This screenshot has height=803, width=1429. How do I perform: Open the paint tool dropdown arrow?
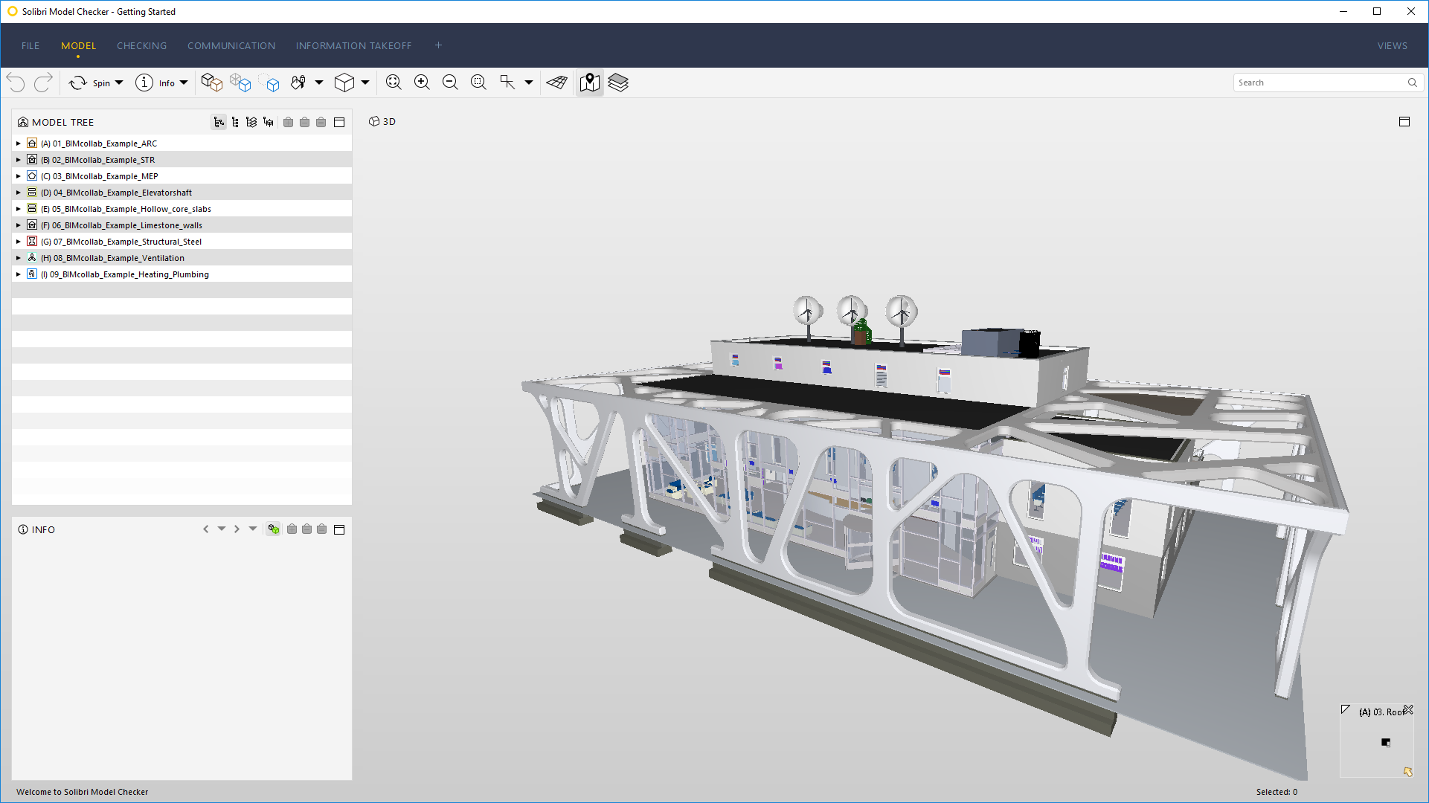[319, 83]
